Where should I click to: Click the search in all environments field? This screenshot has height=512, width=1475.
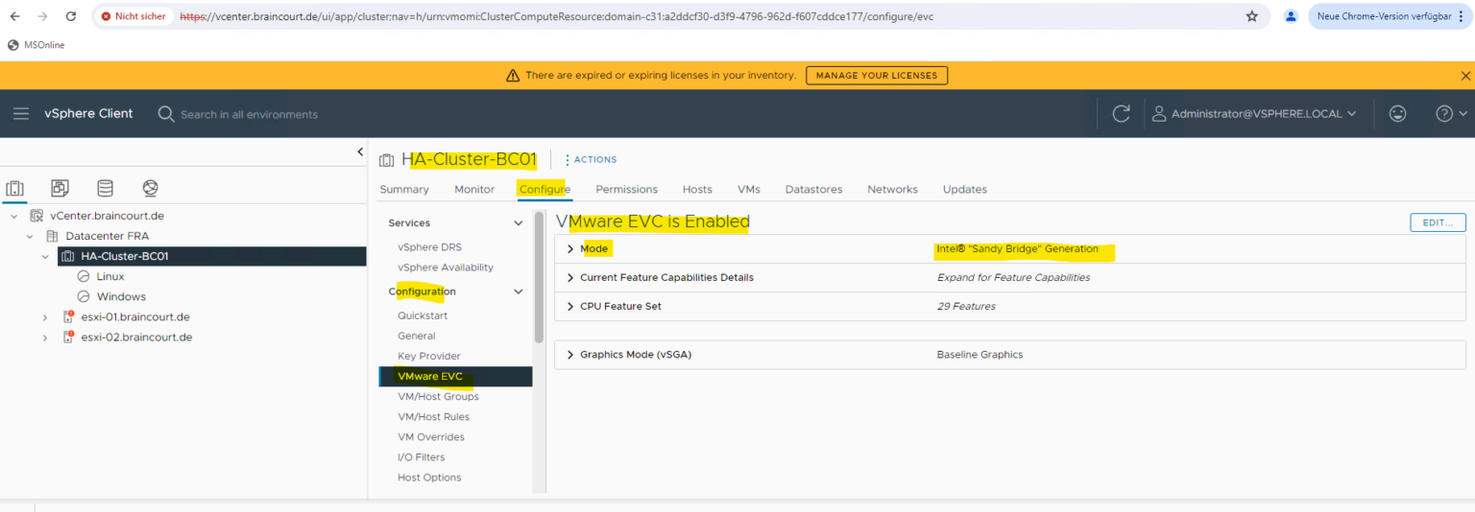pyautogui.click(x=250, y=115)
